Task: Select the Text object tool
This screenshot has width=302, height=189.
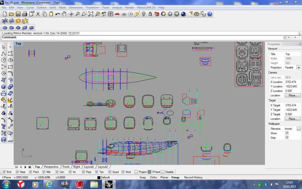Action: 3,126
